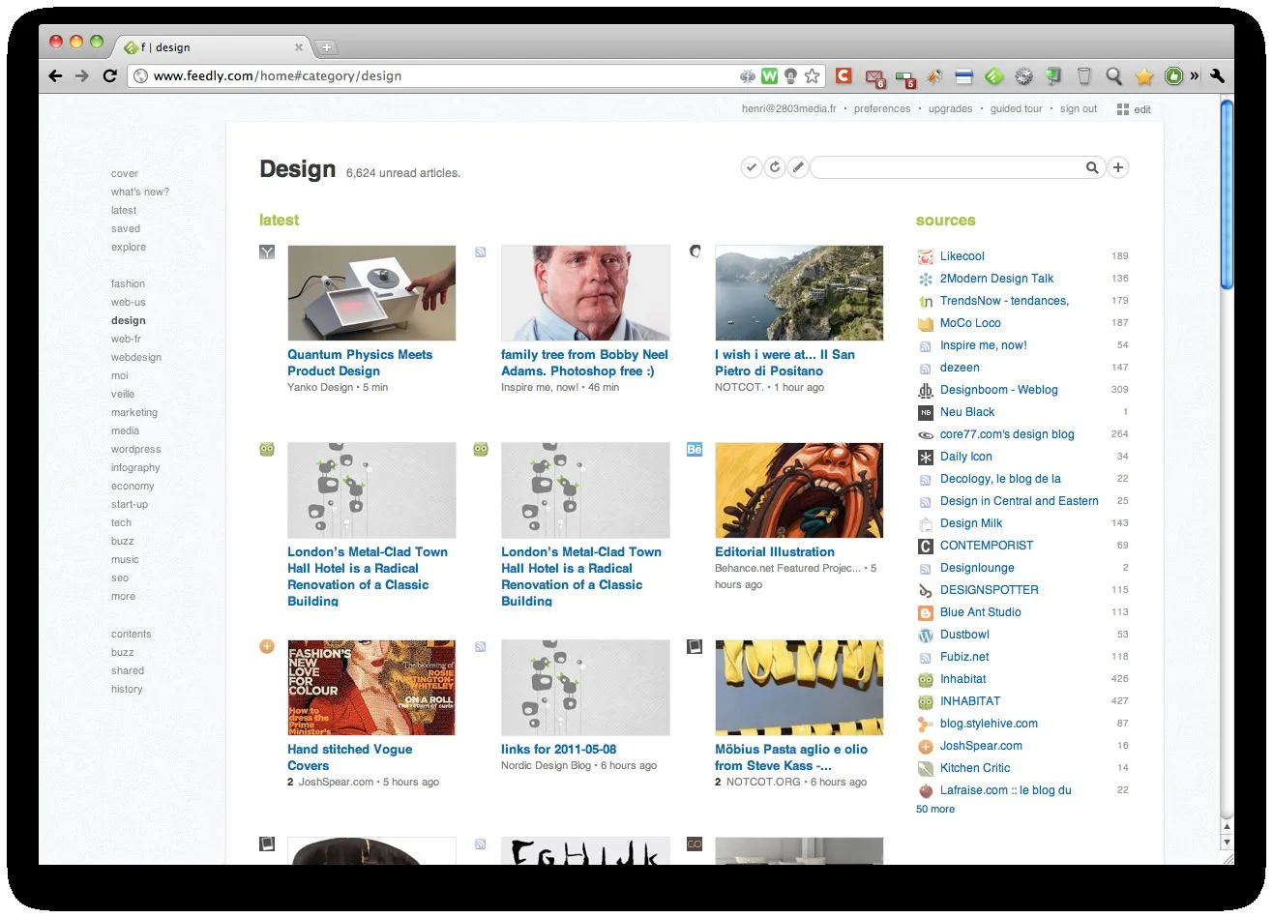Reload the page with the browser refresh button
This screenshot has height=918, width=1273.
click(x=109, y=75)
